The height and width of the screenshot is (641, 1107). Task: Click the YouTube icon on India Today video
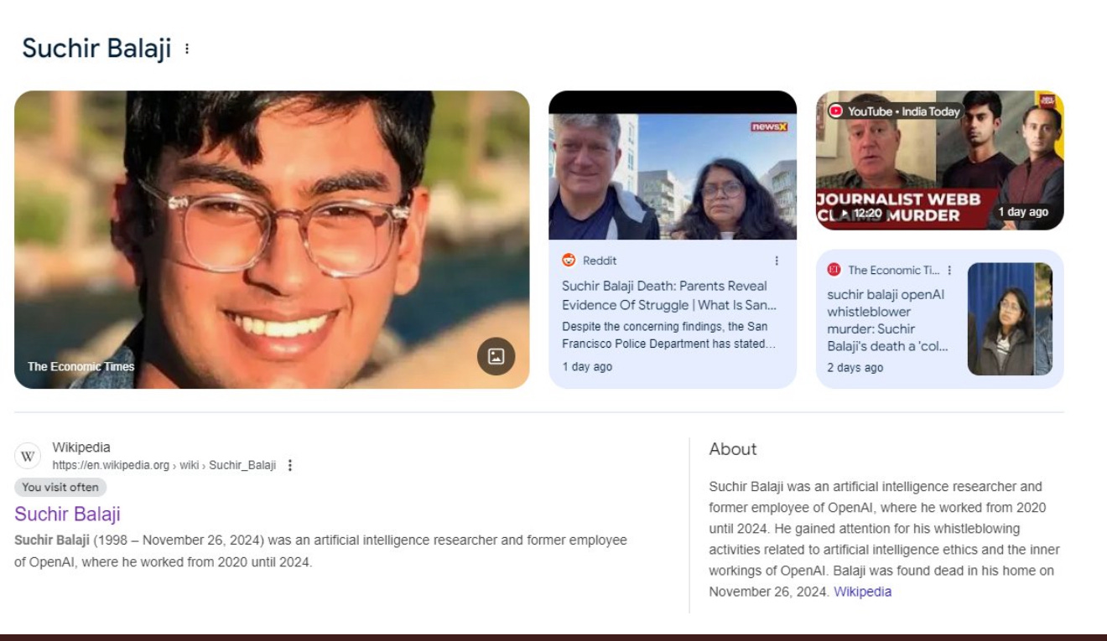[x=835, y=111]
